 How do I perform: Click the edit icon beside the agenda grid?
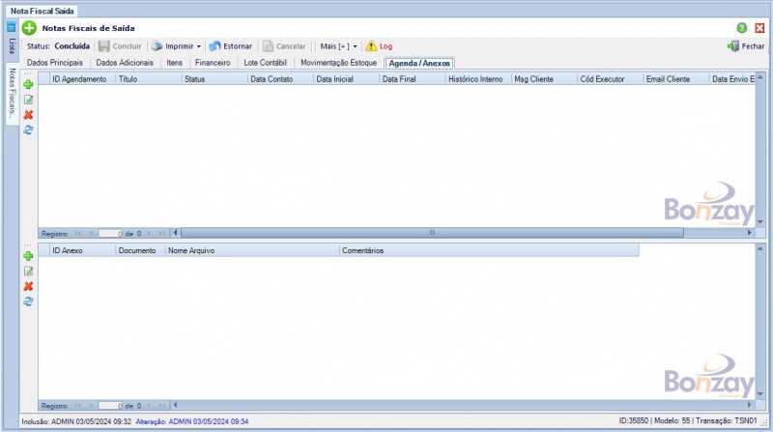click(x=28, y=100)
